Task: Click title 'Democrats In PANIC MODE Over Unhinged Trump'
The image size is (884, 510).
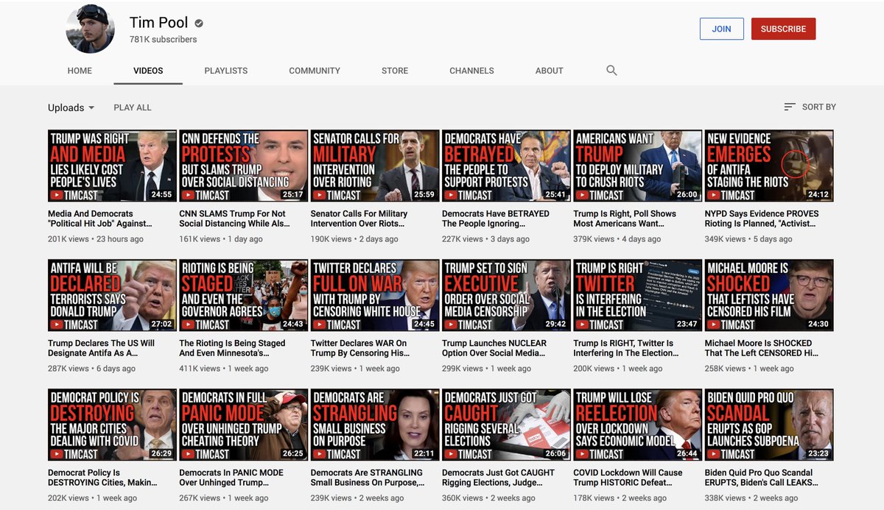Action: tap(230, 478)
